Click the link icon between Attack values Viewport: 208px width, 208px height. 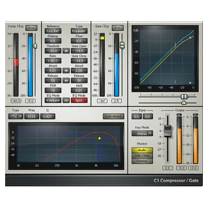tap(66, 71)
